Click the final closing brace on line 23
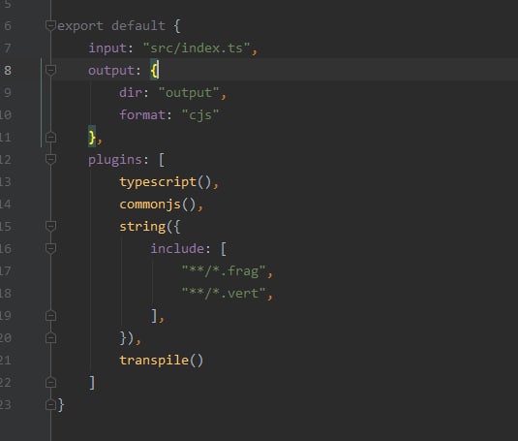518x441 pixels. 61,405
